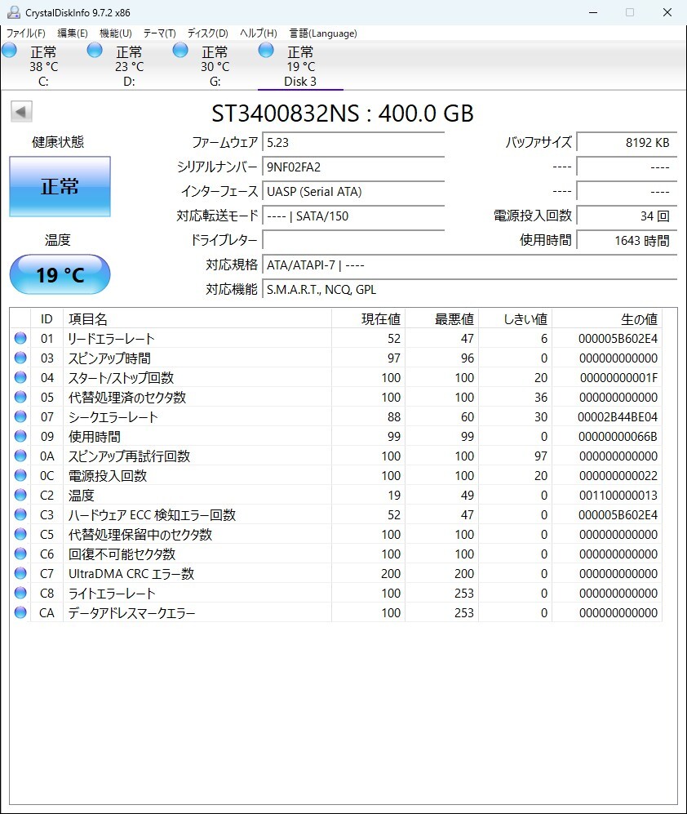Screen dimensions: 687x814
Task: Click the interface field UASP (Serial ATA)
Action: pos(353,192)
